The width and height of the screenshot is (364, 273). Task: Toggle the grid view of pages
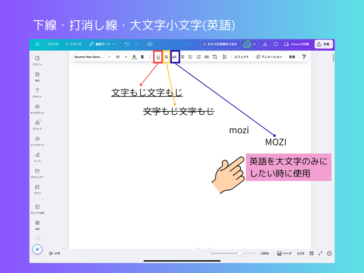click(311, 253)
